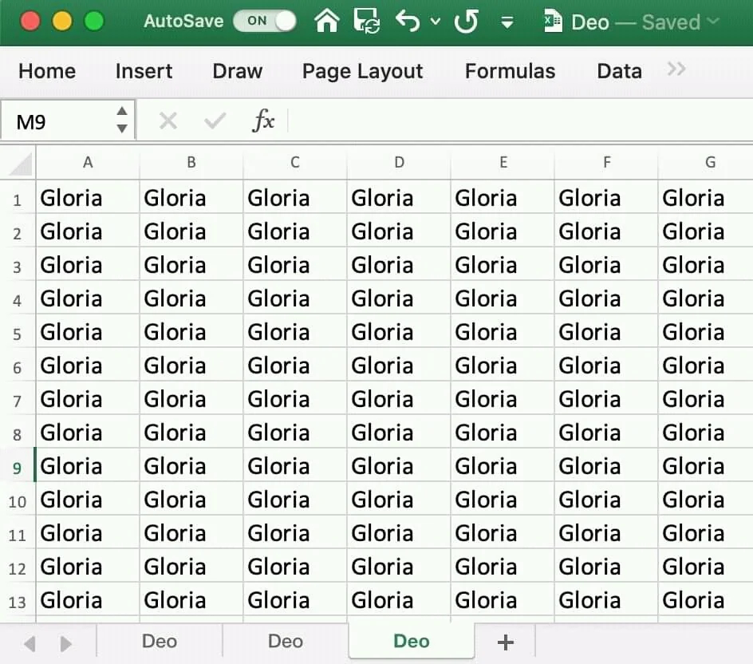This screenshot has width=753, height=664.
Task: Open the Formulas ribbon tab
Action: 510,71
